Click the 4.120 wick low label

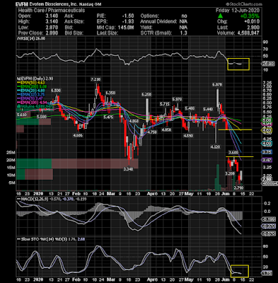coord(215,146)
